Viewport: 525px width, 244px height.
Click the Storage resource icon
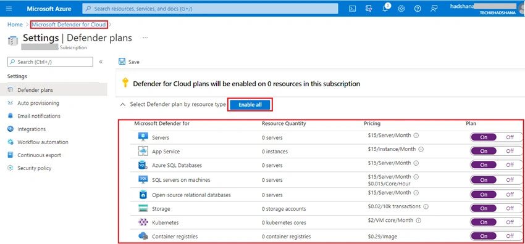(143, 209)
